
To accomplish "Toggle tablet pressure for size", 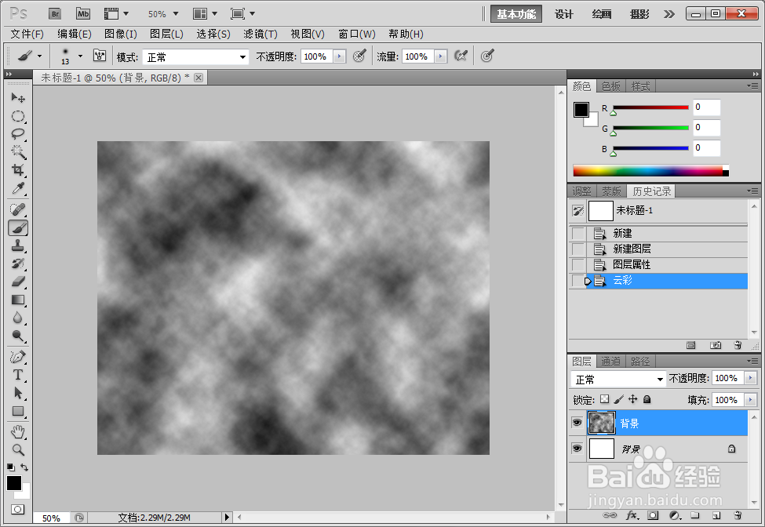I will [x=487, y=56].
